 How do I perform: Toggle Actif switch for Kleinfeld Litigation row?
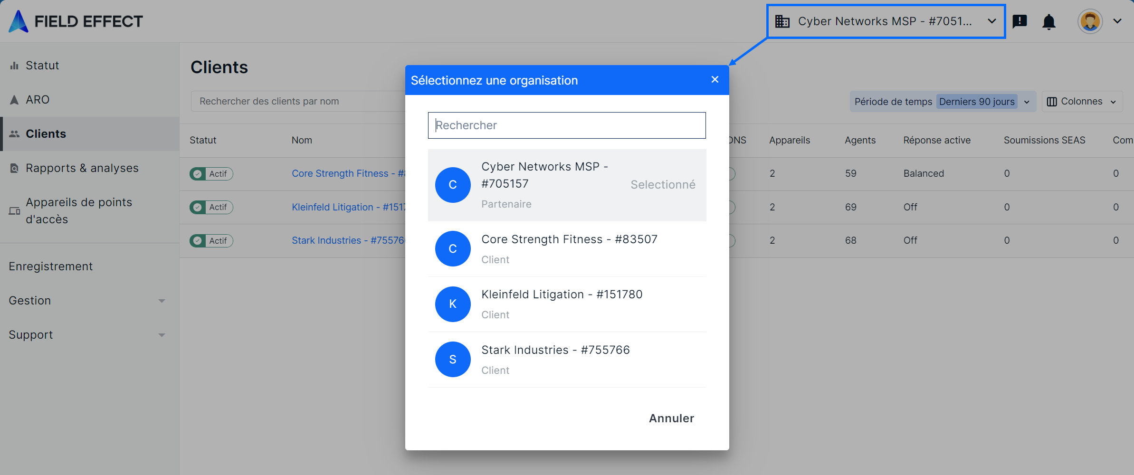[x=211, y=207]
